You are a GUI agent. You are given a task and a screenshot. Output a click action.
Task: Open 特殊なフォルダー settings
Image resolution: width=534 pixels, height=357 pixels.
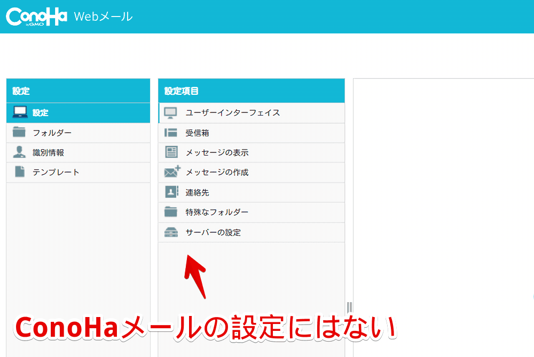[x=252, y=212]
